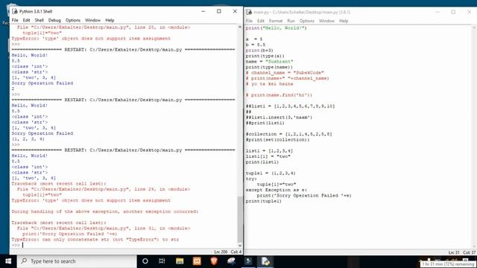Click battery remaining tooltip in tray
The width and height of the screenshot is (477, 268).
pos(448,264)
